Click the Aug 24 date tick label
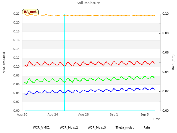Image resolution: width=177 pixels, height=133 pixels. tap(53, 114)
